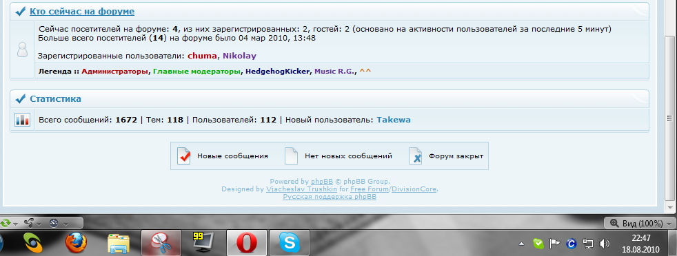Open volume speaker tray icon
Viewport: 677px width, 256px height.
coord(605,244)
